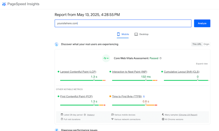
Task: Click the Diagnose performance issues heading
Action: tap(79, 130)
